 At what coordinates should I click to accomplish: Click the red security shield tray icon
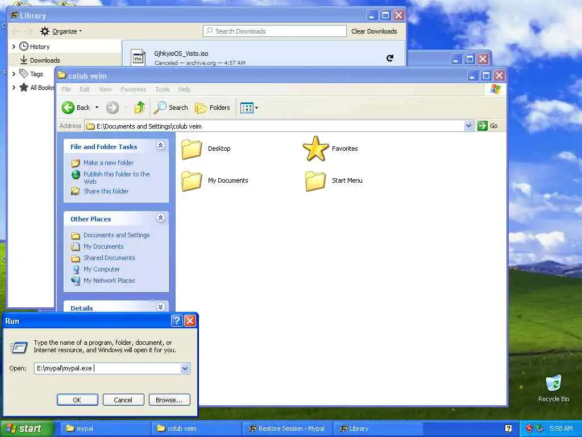(529, 428)
